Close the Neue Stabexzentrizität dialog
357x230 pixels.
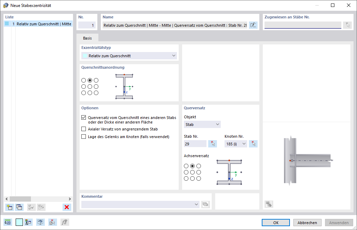348,5
